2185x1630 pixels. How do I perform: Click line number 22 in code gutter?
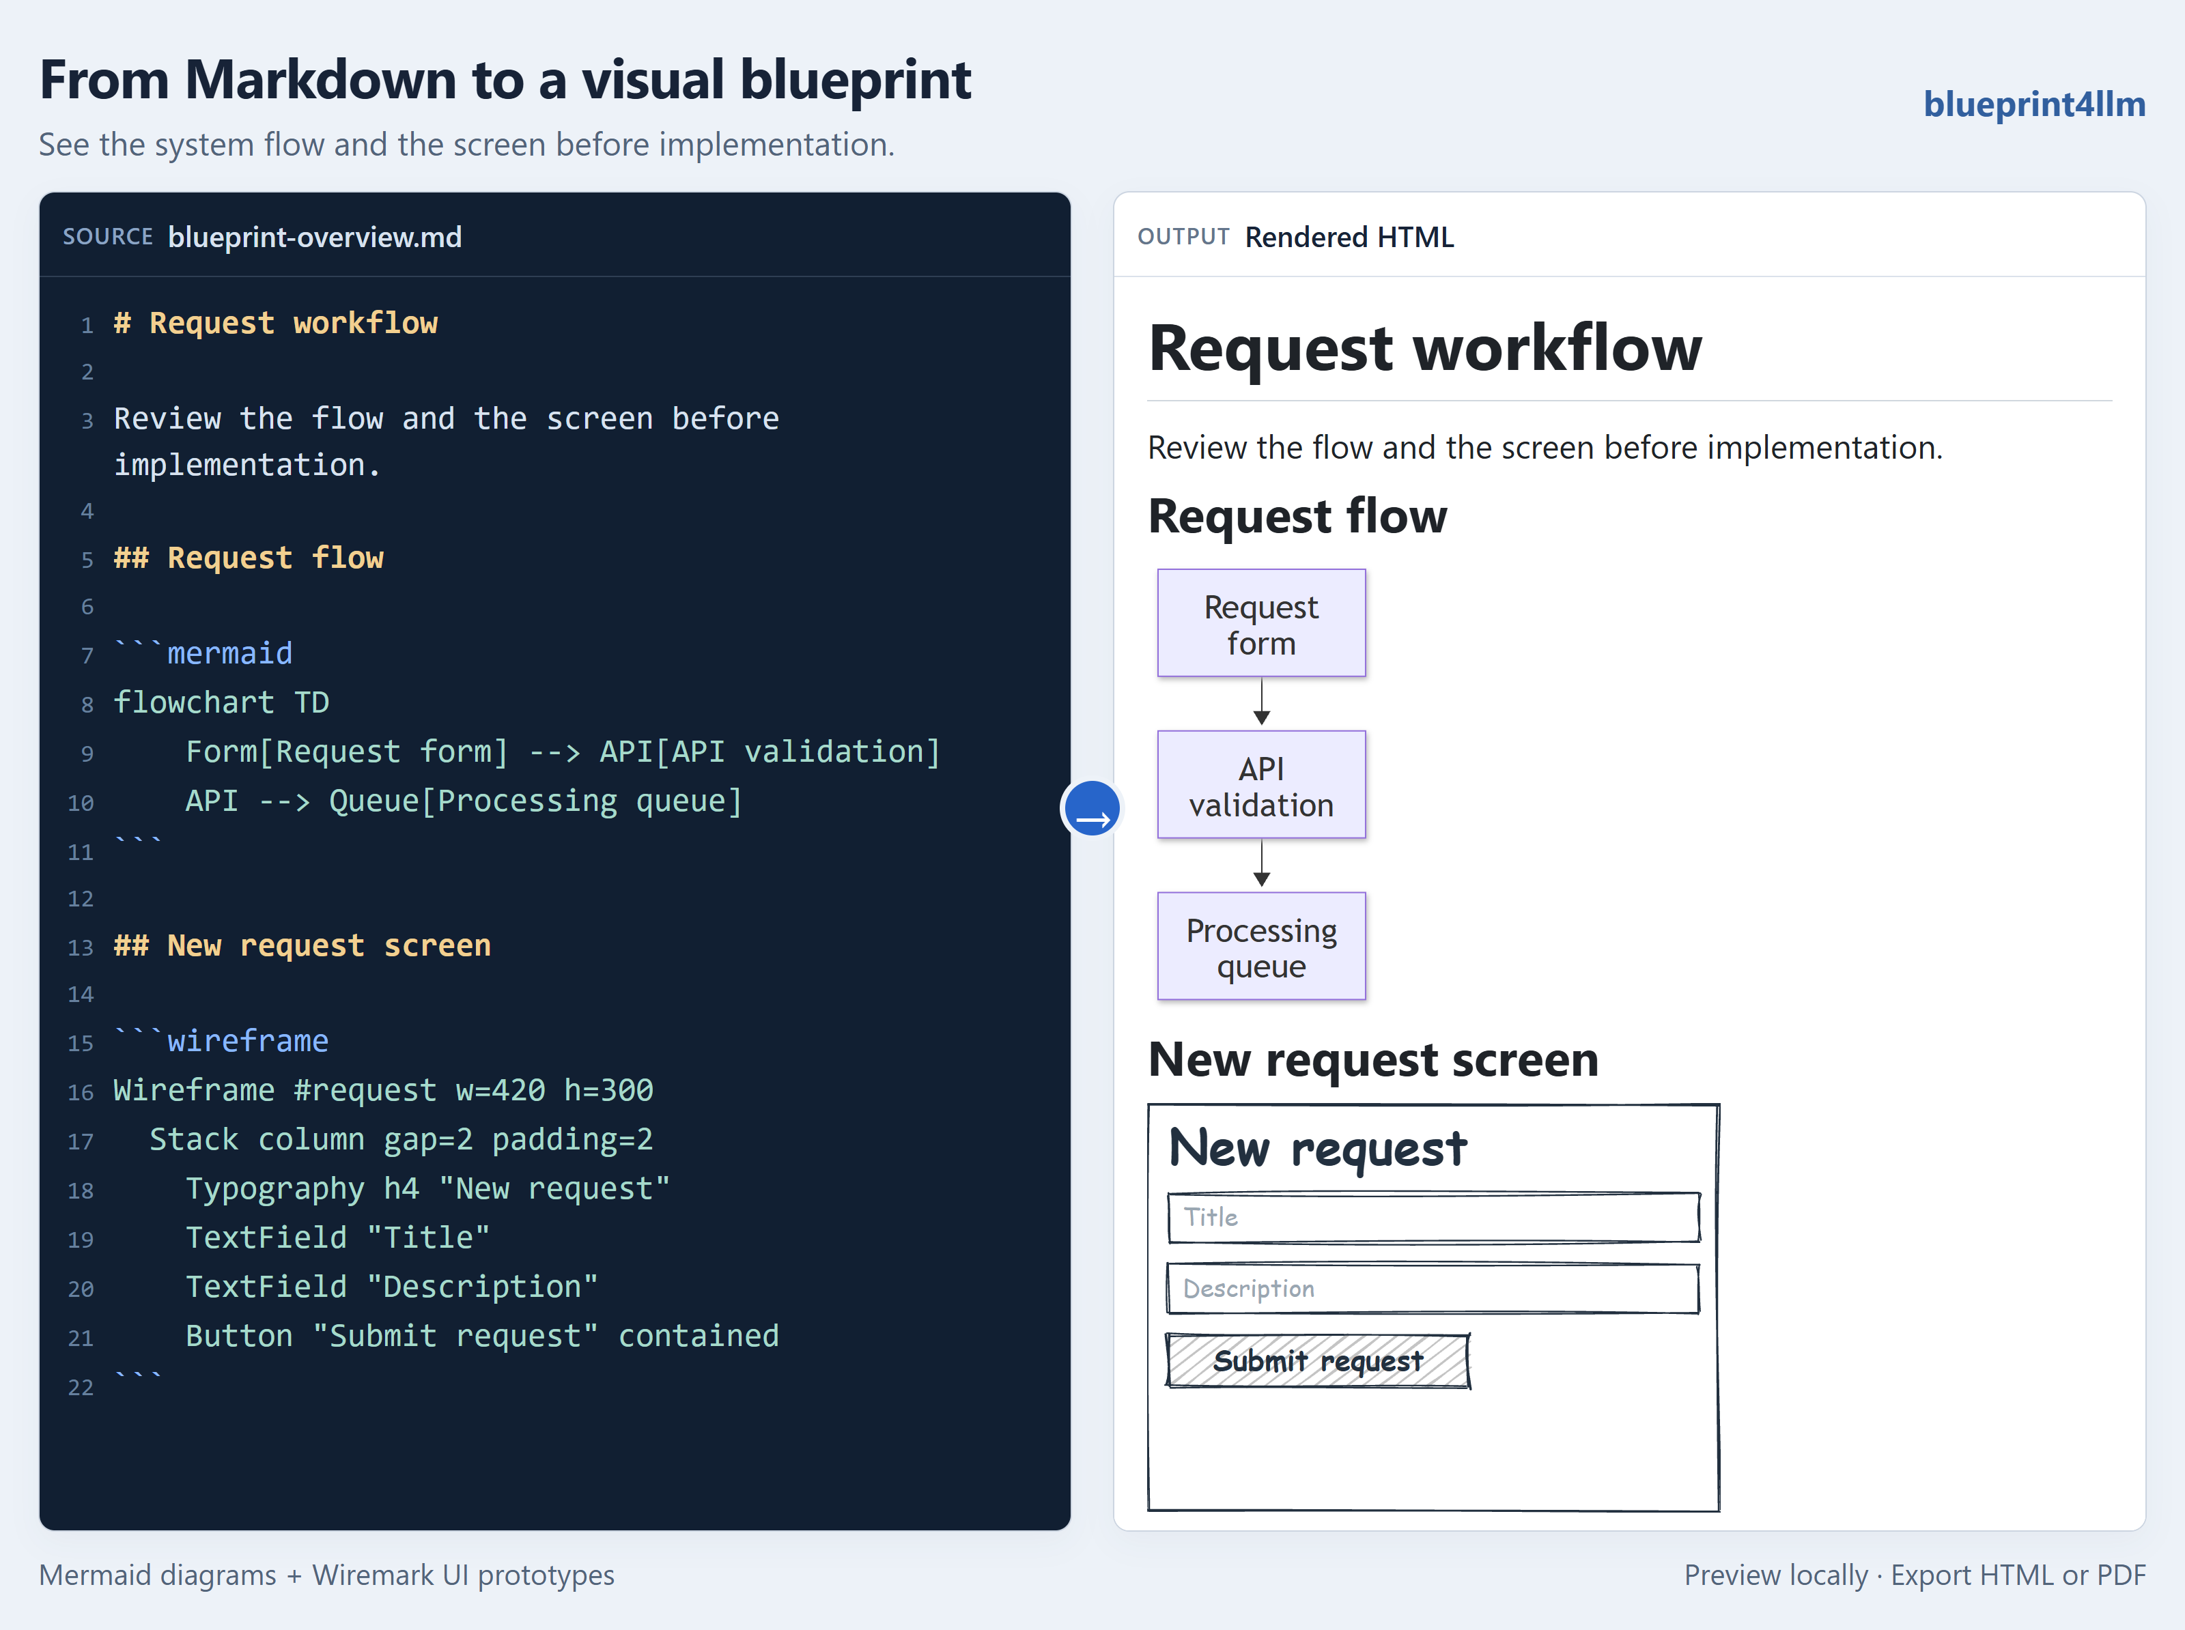[80, 1387]
